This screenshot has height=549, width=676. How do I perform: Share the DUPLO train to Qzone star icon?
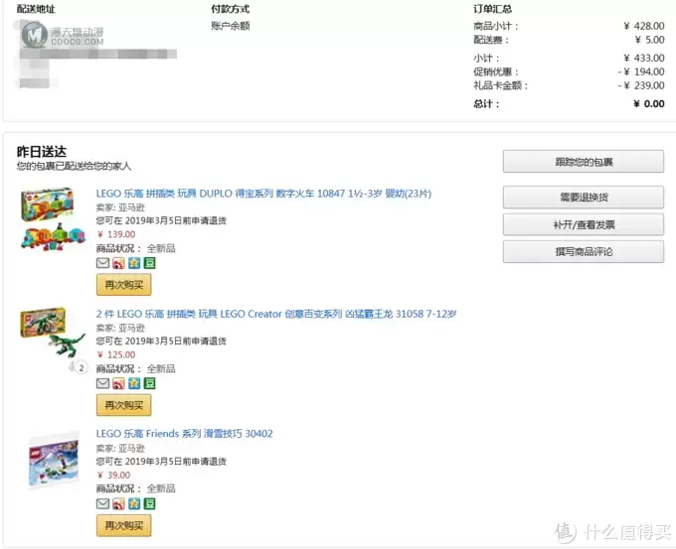[x=134, y=263]
